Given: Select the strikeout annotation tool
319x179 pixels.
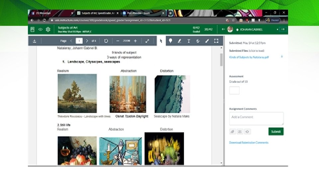Looking at the screenshot, I should point(198,41).
